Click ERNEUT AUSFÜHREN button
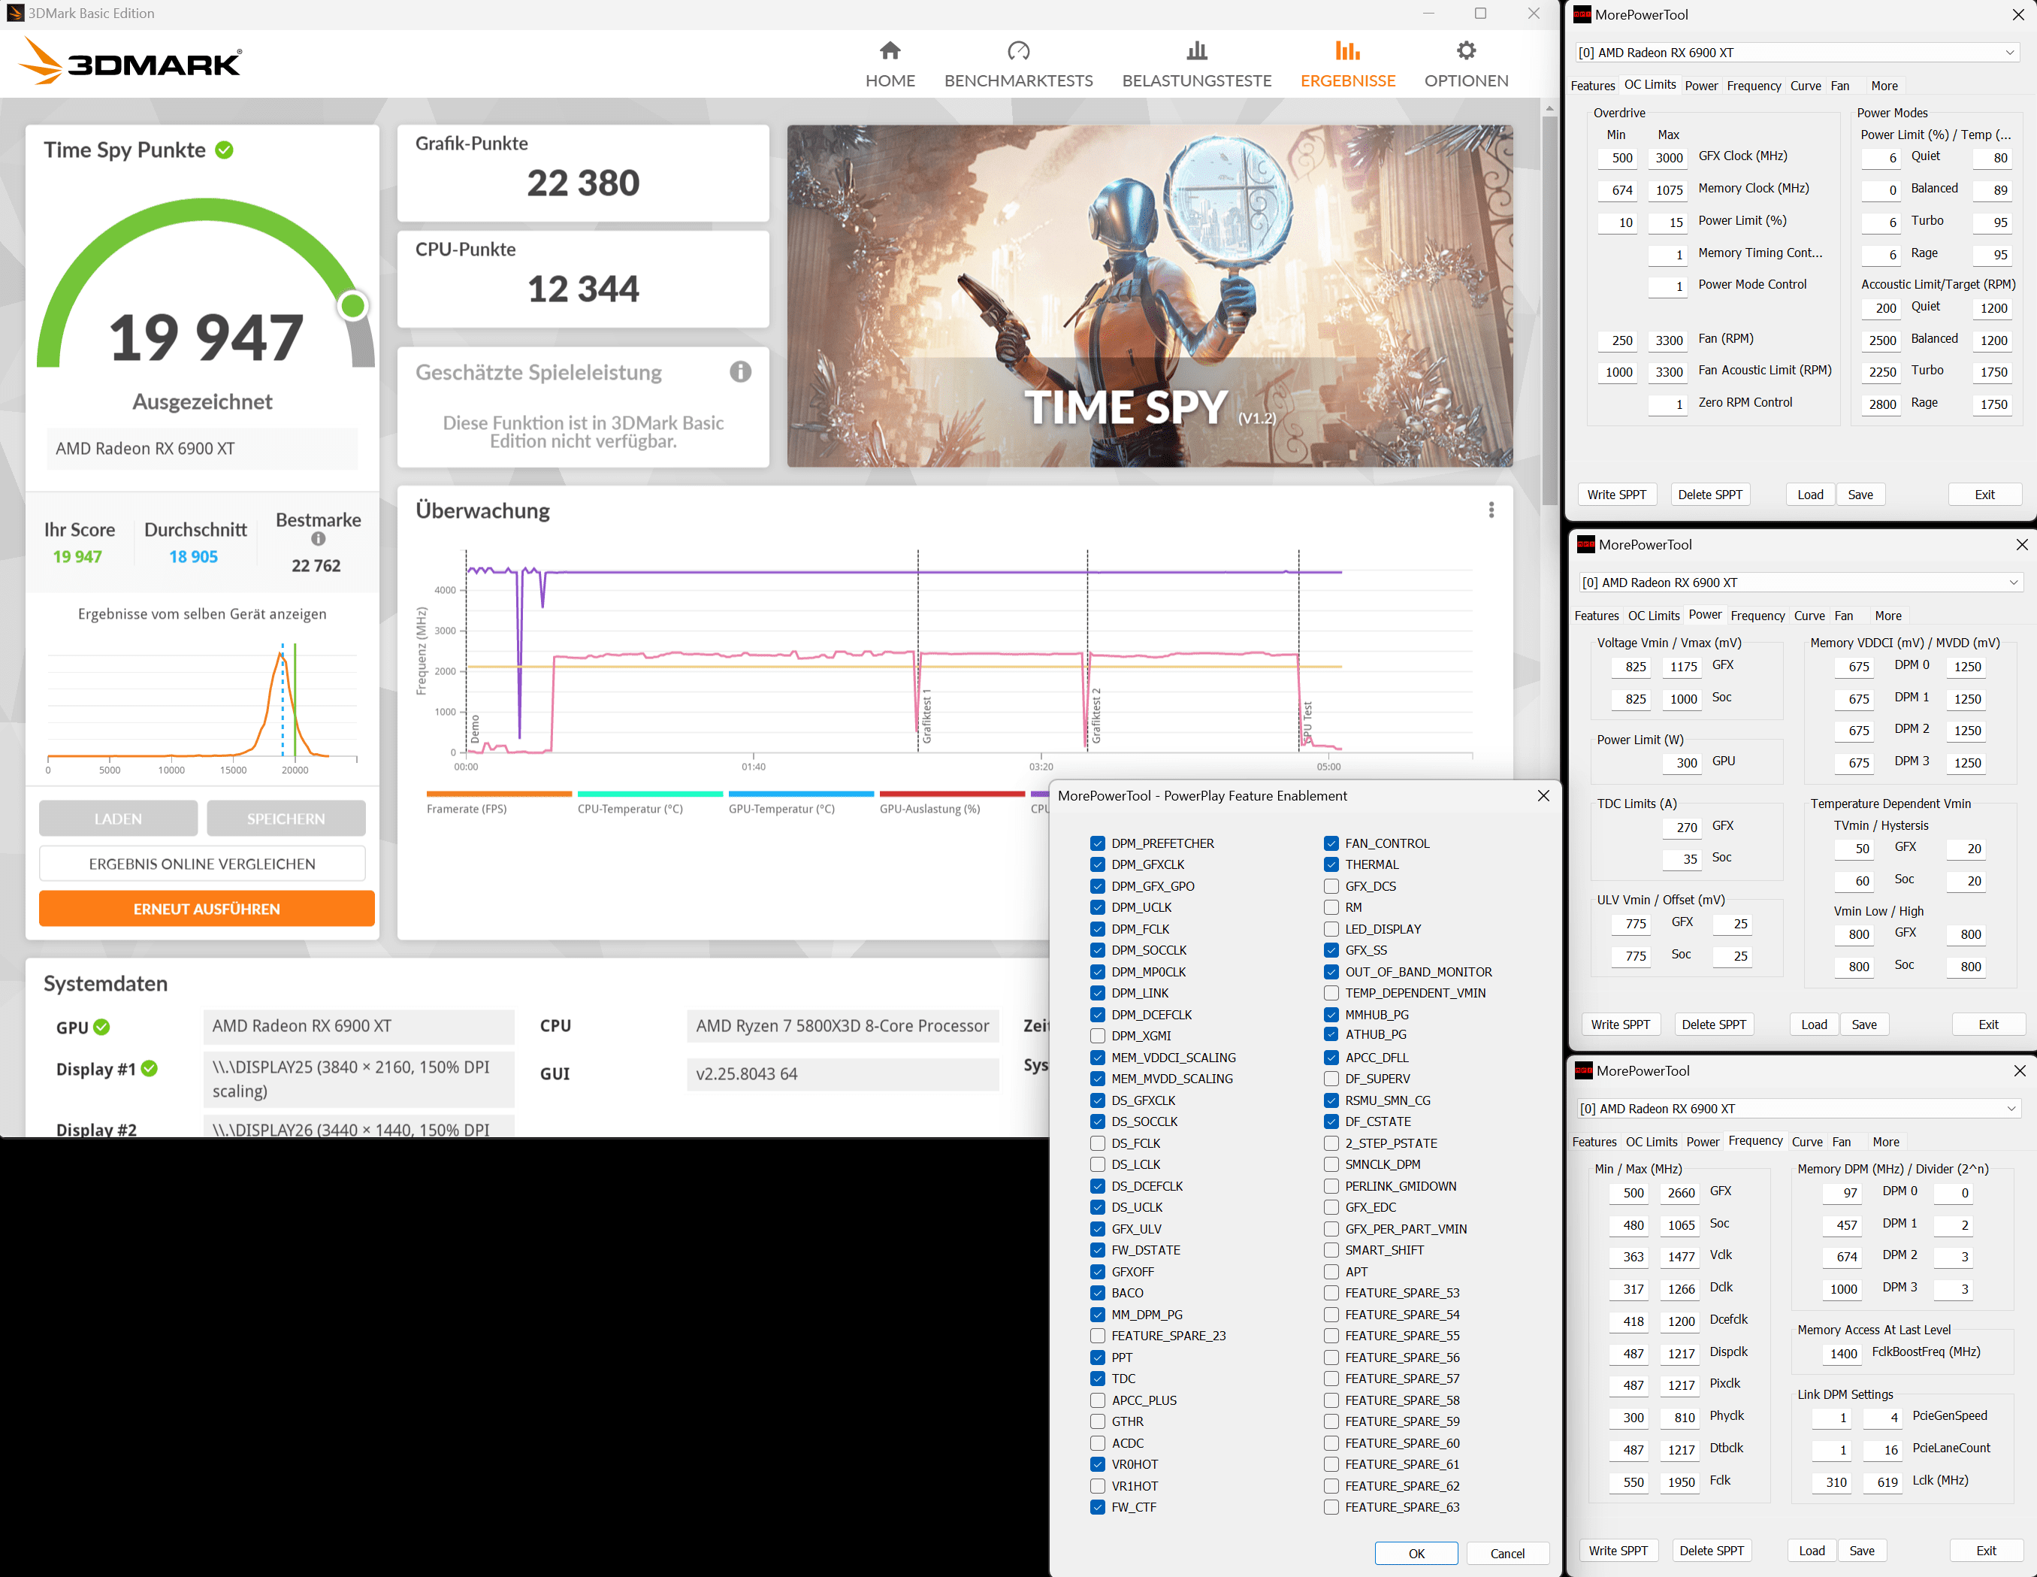The height and width of the screenshot is (1577, 2037). tap(207, 908)
